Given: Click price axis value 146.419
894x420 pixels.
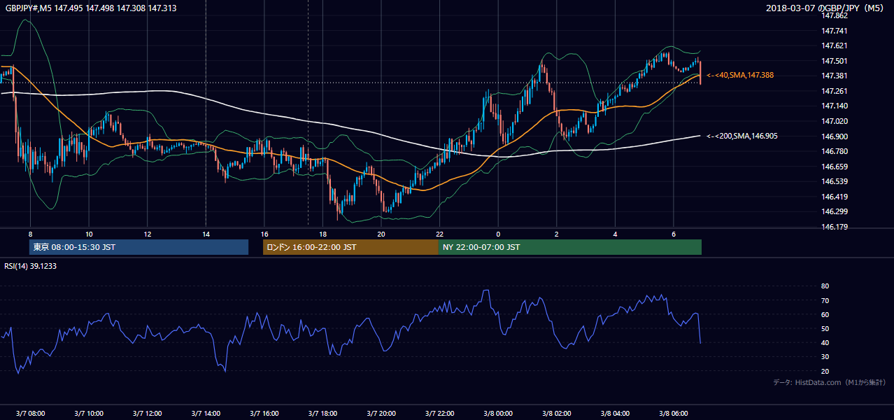Looking at the screenshot, I should tap(835, 197).
